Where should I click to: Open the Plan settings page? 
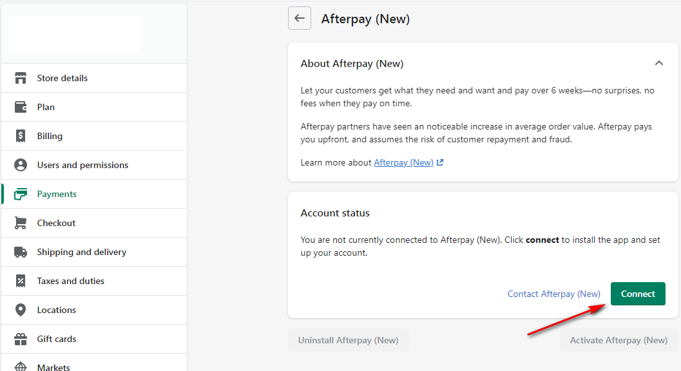coord(94,107)
